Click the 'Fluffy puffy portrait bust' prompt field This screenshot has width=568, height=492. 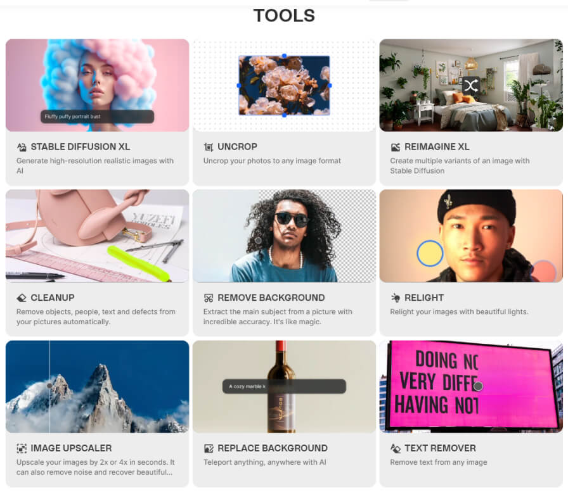(97, 117)
